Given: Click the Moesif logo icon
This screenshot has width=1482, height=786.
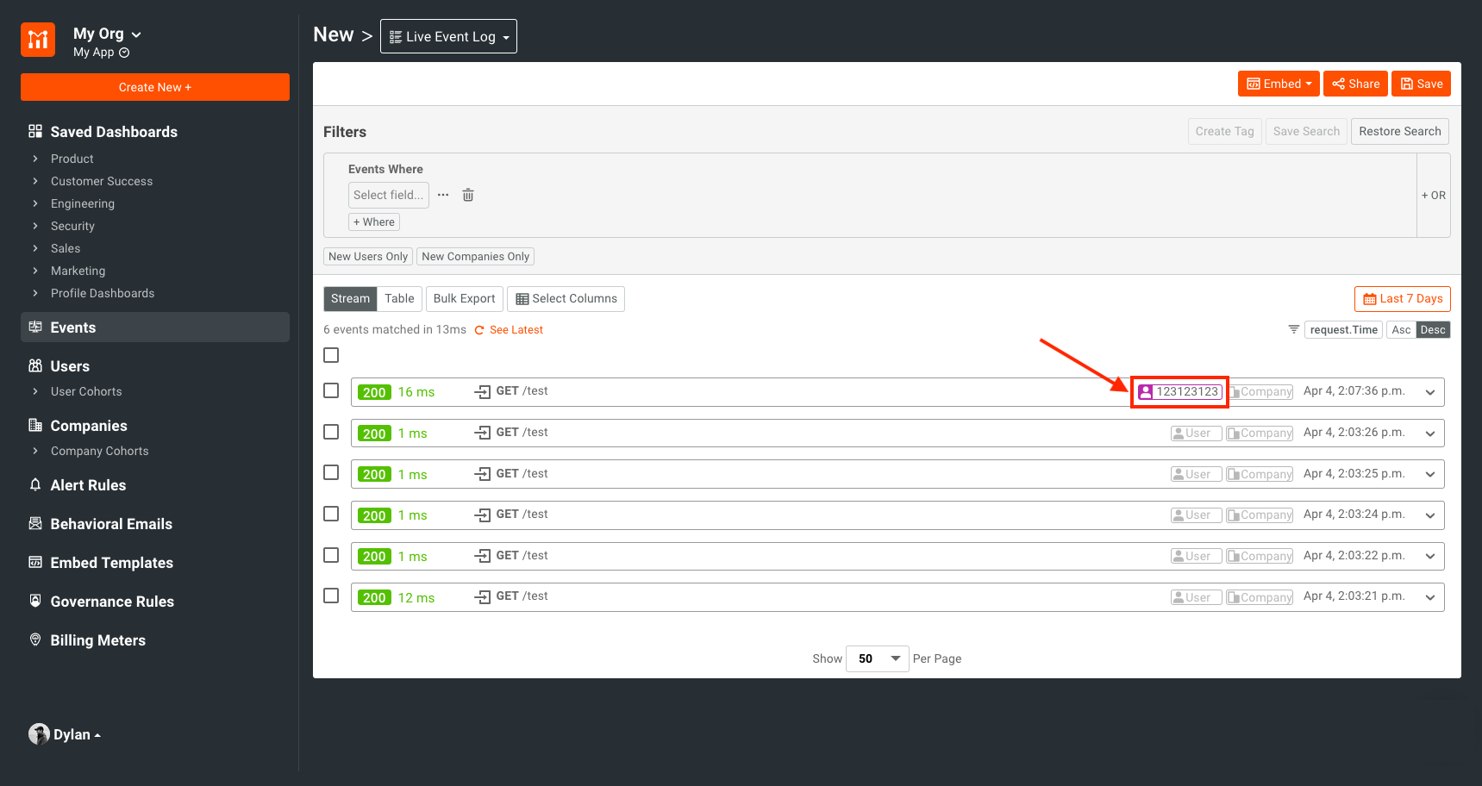Looking at the screenshot, I should tap(38, 40).
